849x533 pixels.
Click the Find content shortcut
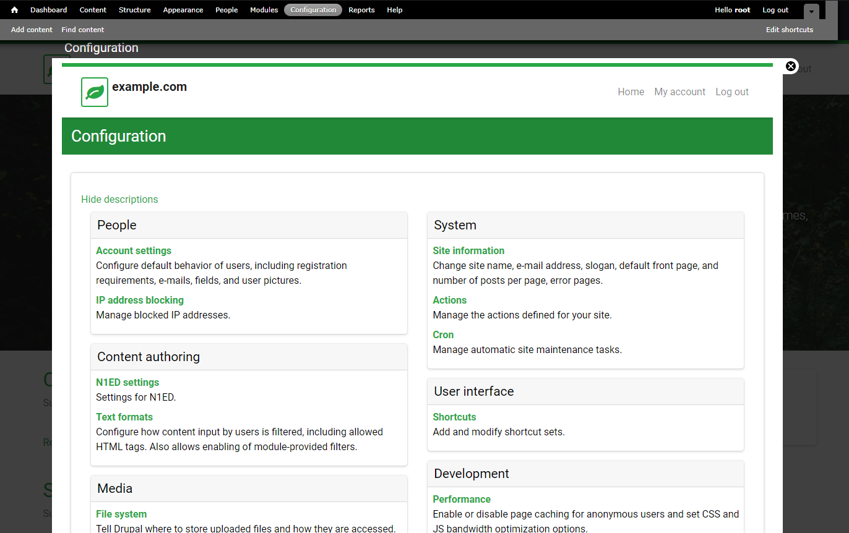point(83,30)
